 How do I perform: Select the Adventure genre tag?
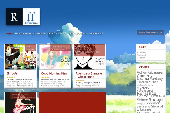point(155,73)
